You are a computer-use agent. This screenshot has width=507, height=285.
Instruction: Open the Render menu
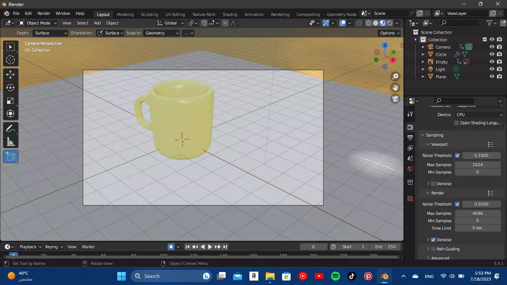coord(44,13)
